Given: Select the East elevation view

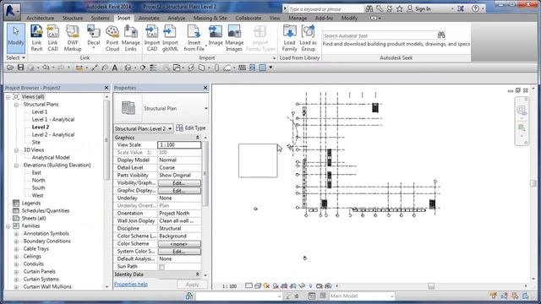Looking at the screenshot, I should point(36,172).
